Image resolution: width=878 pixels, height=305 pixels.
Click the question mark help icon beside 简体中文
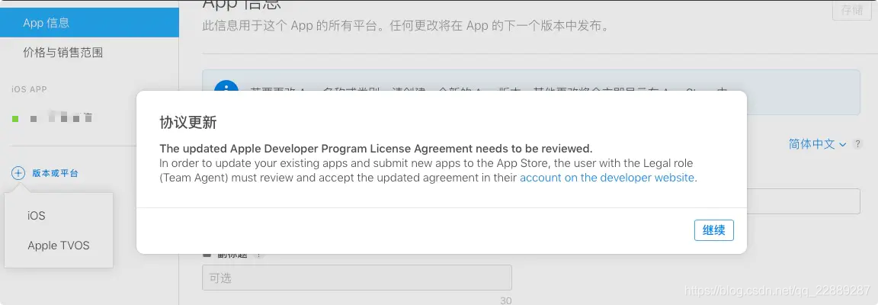click(x=857, y=144)
